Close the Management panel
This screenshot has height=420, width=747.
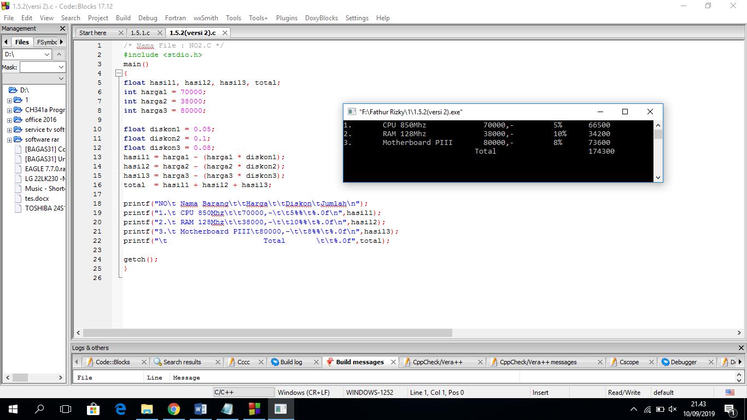pos(62,28)
